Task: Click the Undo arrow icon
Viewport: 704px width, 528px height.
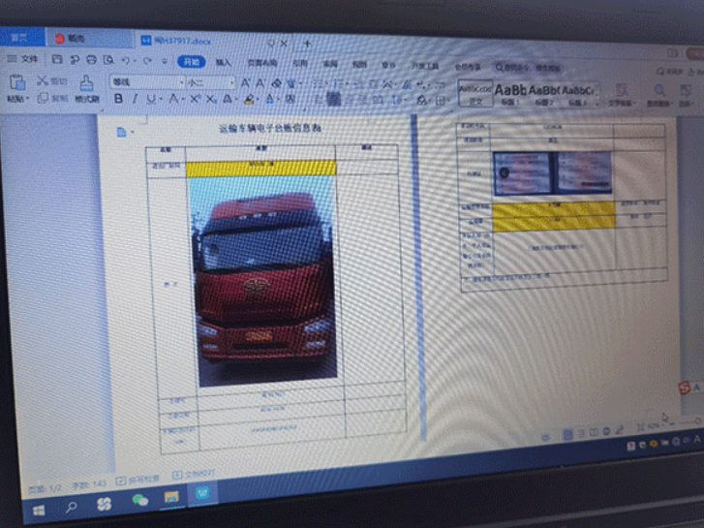Action: [126, 61]
